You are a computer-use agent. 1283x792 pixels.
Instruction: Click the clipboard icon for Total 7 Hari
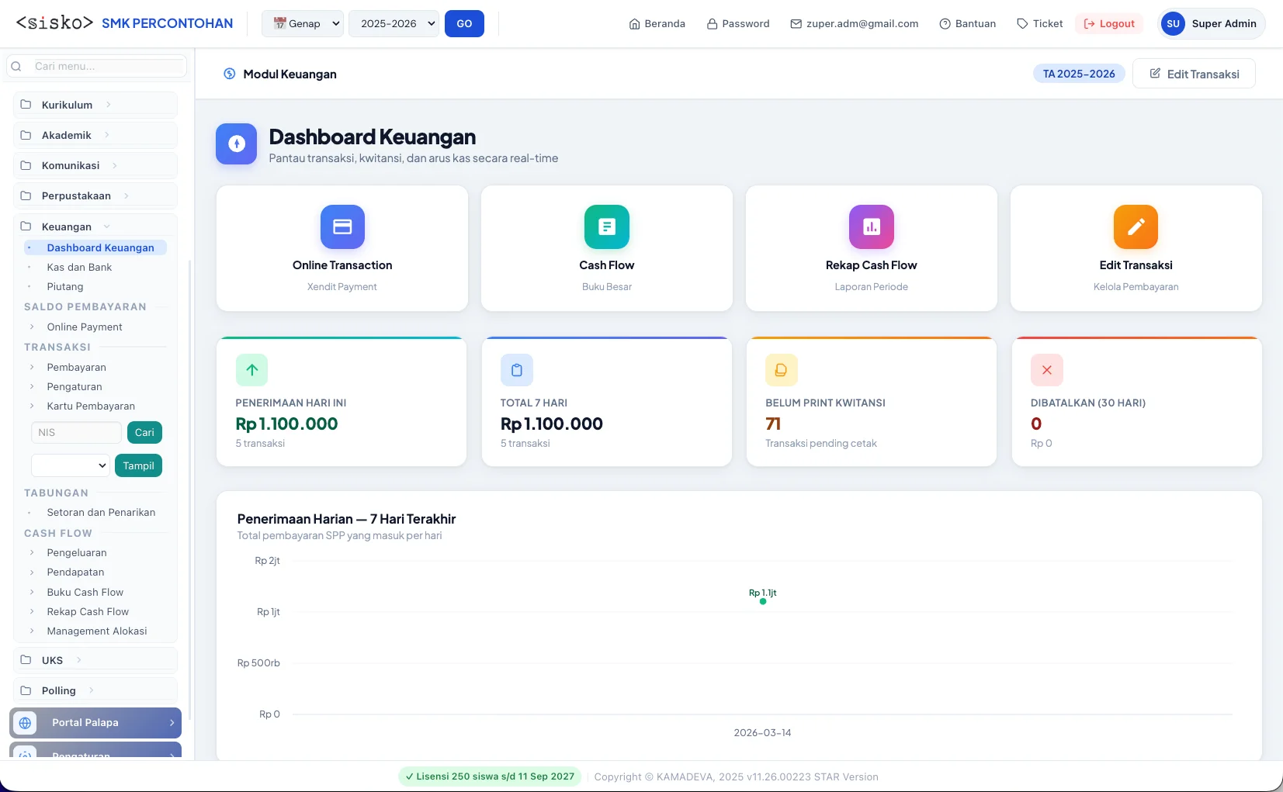517,370
